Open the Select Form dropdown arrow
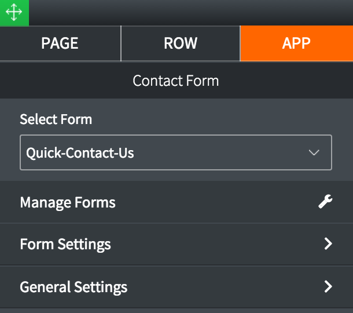This screenshot has height=313, width=353. pos(314,153)
